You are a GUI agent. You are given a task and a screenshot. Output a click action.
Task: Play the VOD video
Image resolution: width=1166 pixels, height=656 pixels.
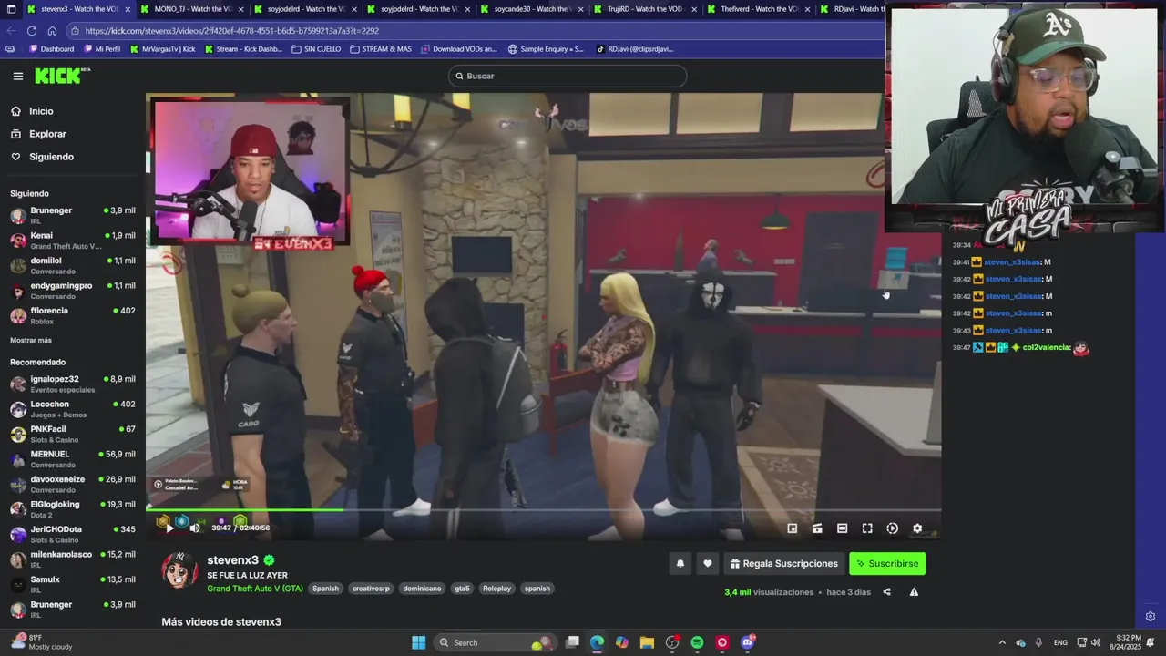click(x=170, y=528)
